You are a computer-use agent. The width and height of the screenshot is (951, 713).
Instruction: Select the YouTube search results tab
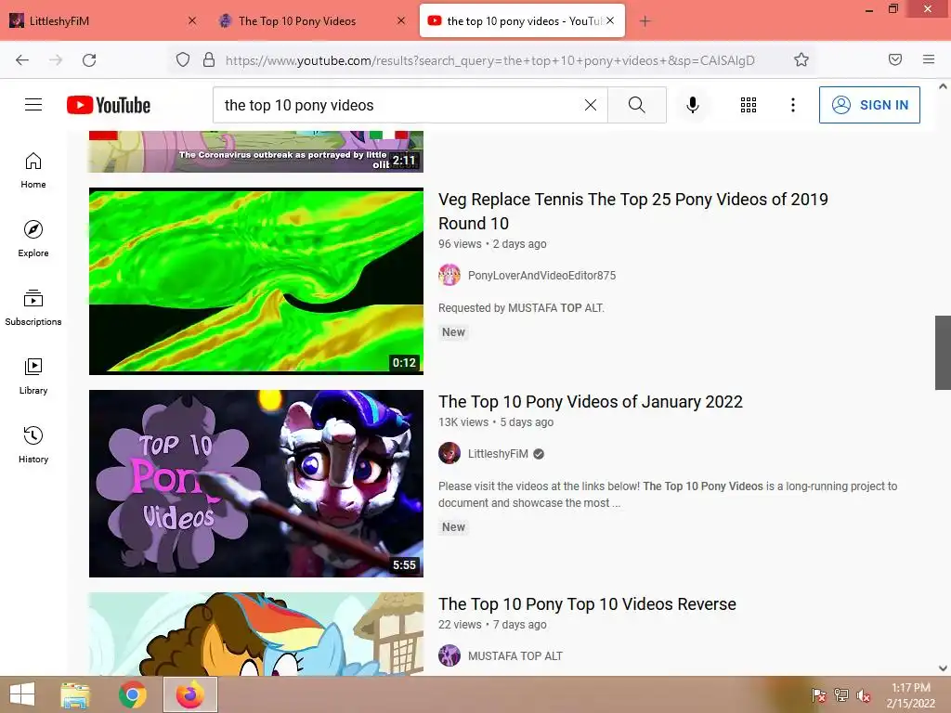coord(522,20)
